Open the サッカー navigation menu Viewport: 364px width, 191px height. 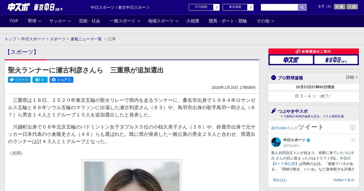58,21
